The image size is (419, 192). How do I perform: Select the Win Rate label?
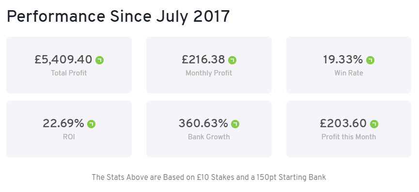[x=349, y=73]
